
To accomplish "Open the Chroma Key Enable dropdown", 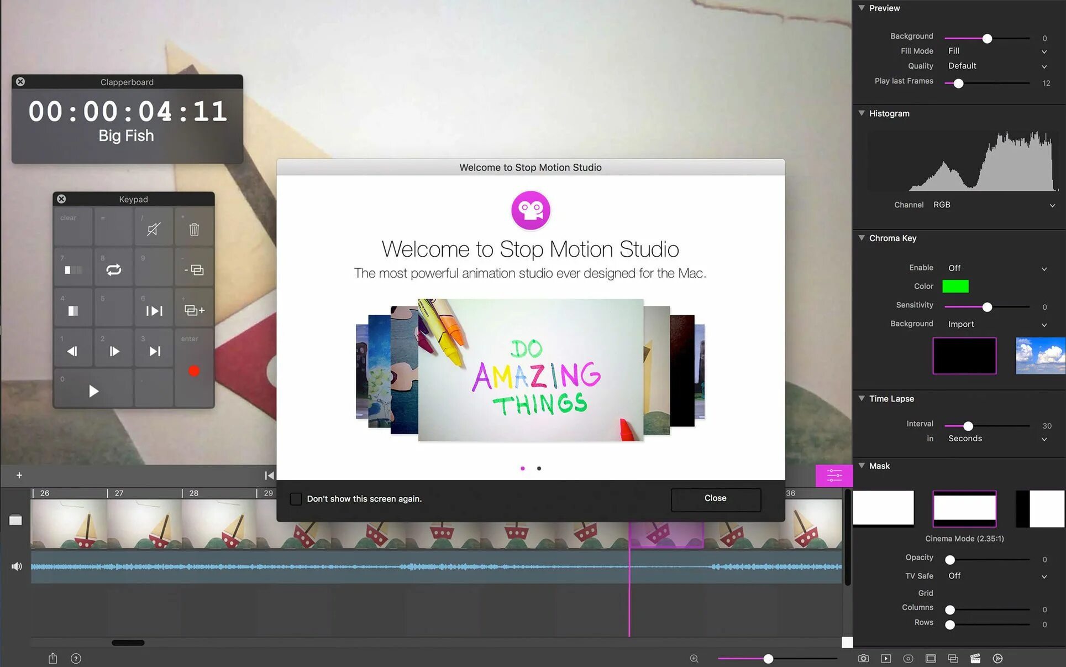I will pos(997,268).
